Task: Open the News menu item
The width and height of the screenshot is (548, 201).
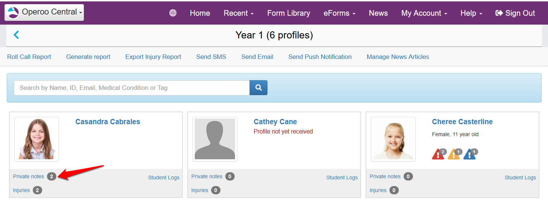Action: coord(378,13)
